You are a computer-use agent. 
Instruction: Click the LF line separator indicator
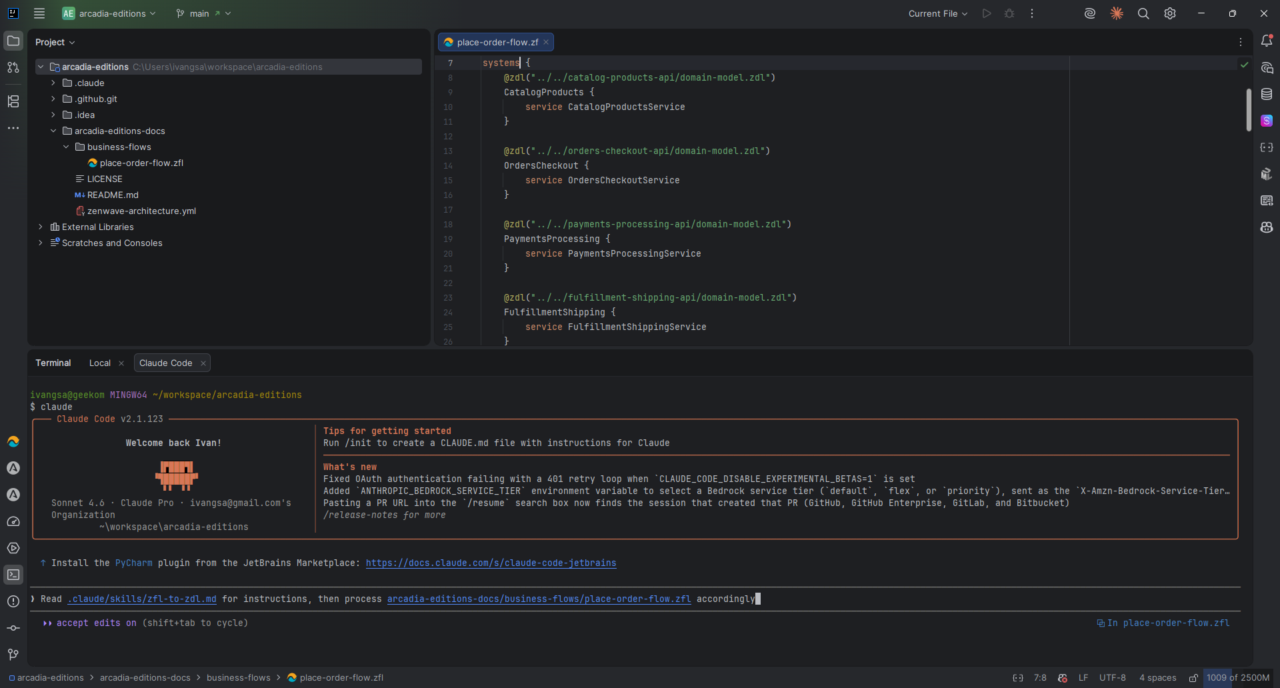1083,677
